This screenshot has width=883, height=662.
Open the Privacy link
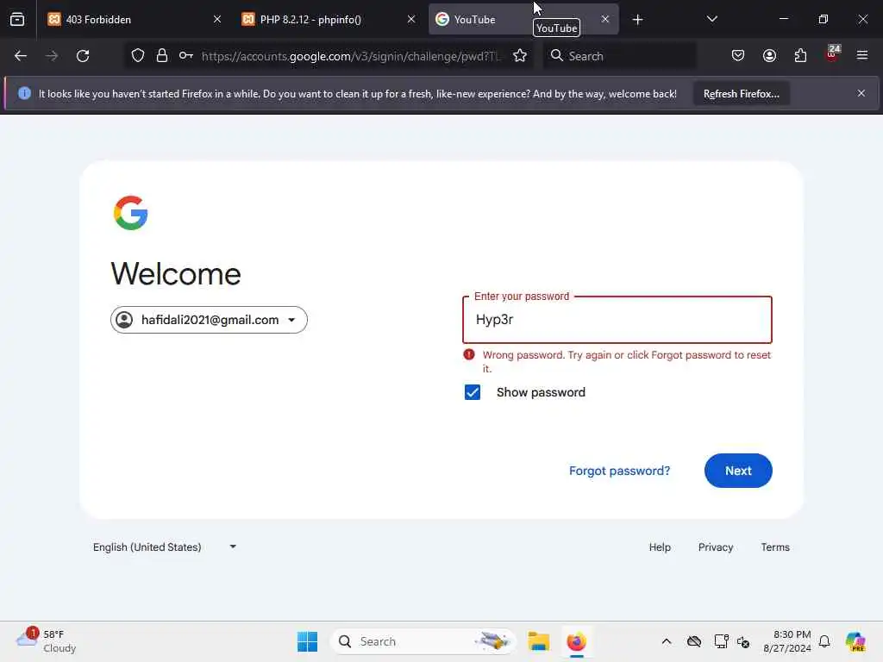[x=715, y=547]
